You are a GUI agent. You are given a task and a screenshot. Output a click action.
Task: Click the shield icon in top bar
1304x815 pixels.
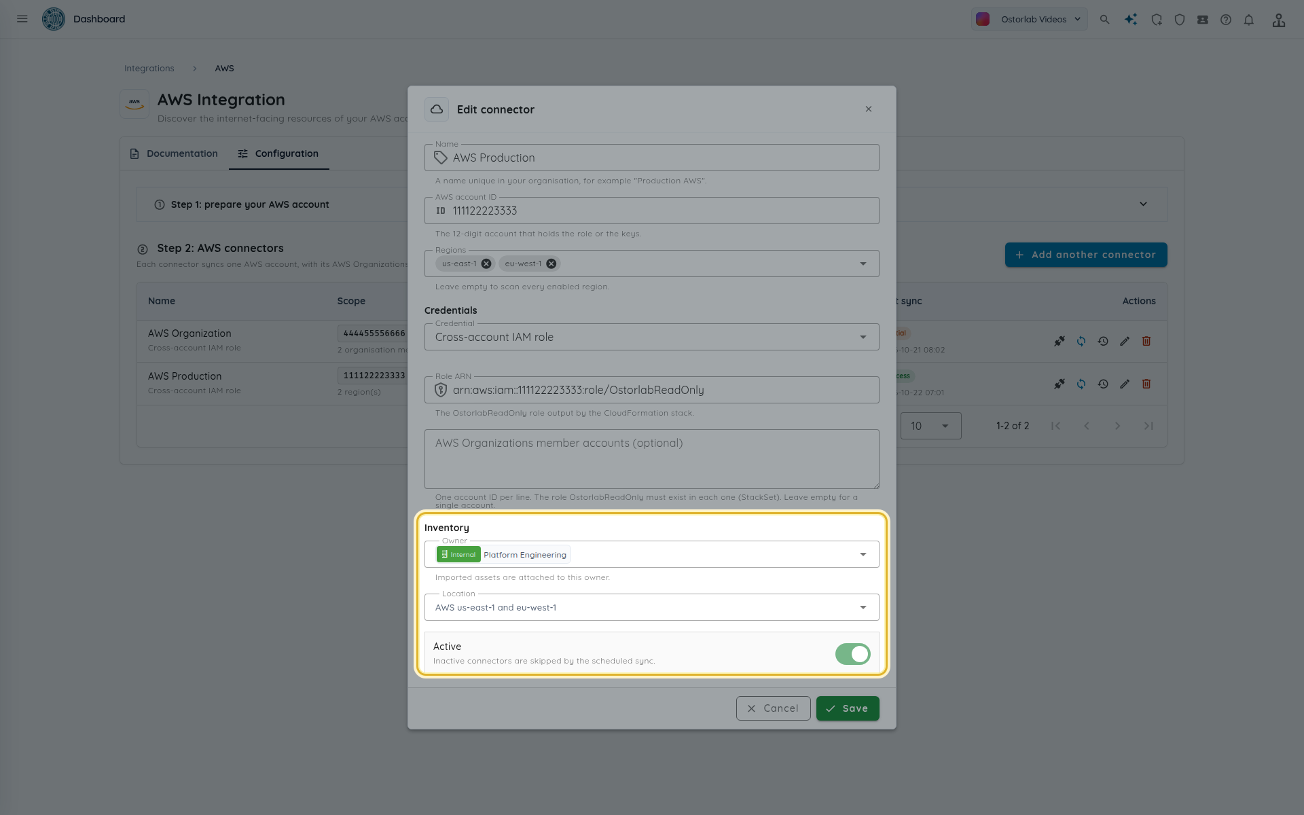[1180, 20]
